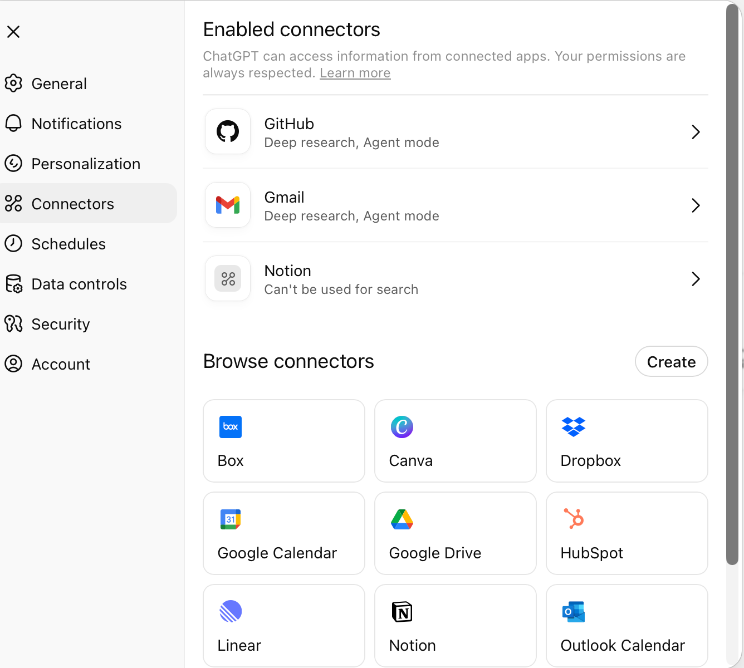The width and height of the screenshot is (744, 668).
Task: Click the GitHub logo icon
Action: click(x=228, y=131)
